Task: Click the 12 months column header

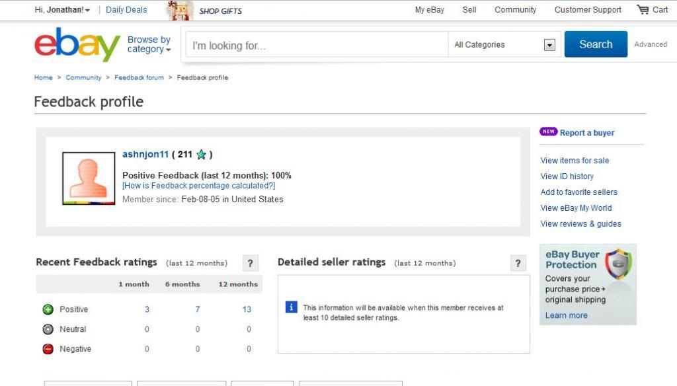Action: 238,284
